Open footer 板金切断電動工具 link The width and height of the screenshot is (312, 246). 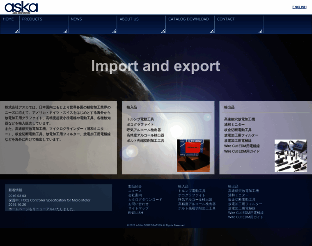pyautogui.click(x=241, y=200)
